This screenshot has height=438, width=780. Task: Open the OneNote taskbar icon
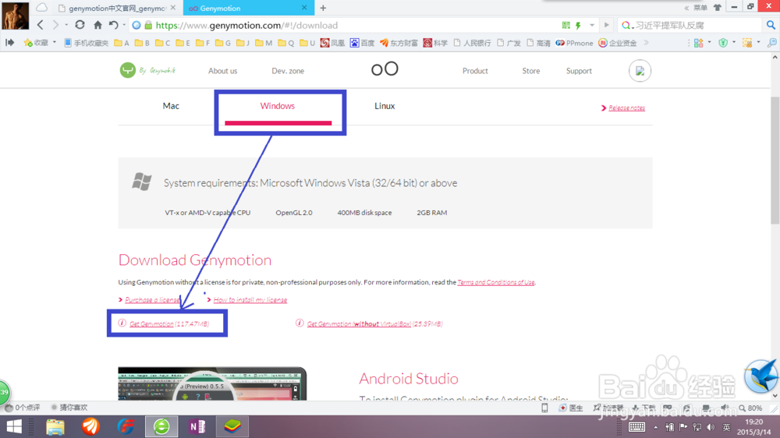point(197,426)
